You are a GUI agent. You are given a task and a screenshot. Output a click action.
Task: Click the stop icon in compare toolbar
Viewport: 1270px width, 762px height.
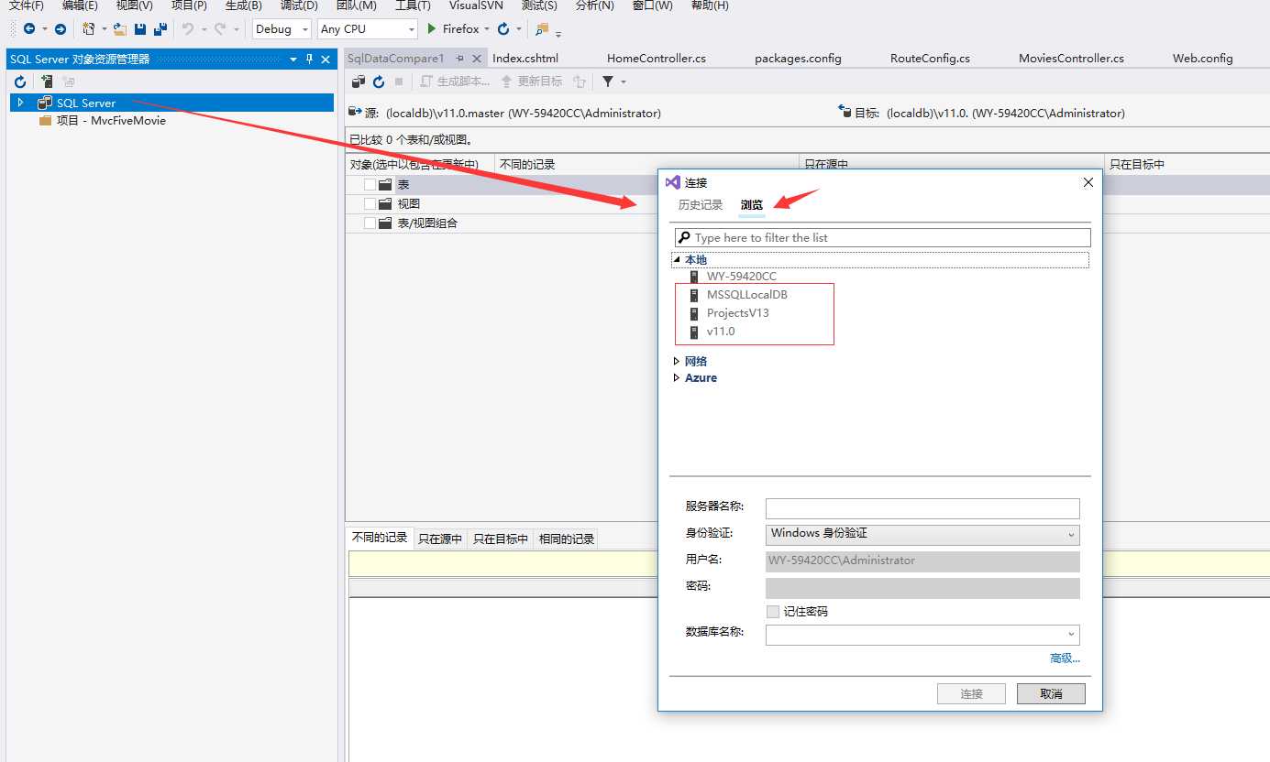(399, 82)
